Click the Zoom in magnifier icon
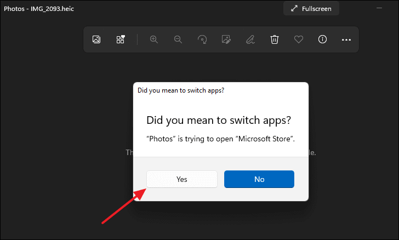399x240 pixels. (x=154, y=39)
